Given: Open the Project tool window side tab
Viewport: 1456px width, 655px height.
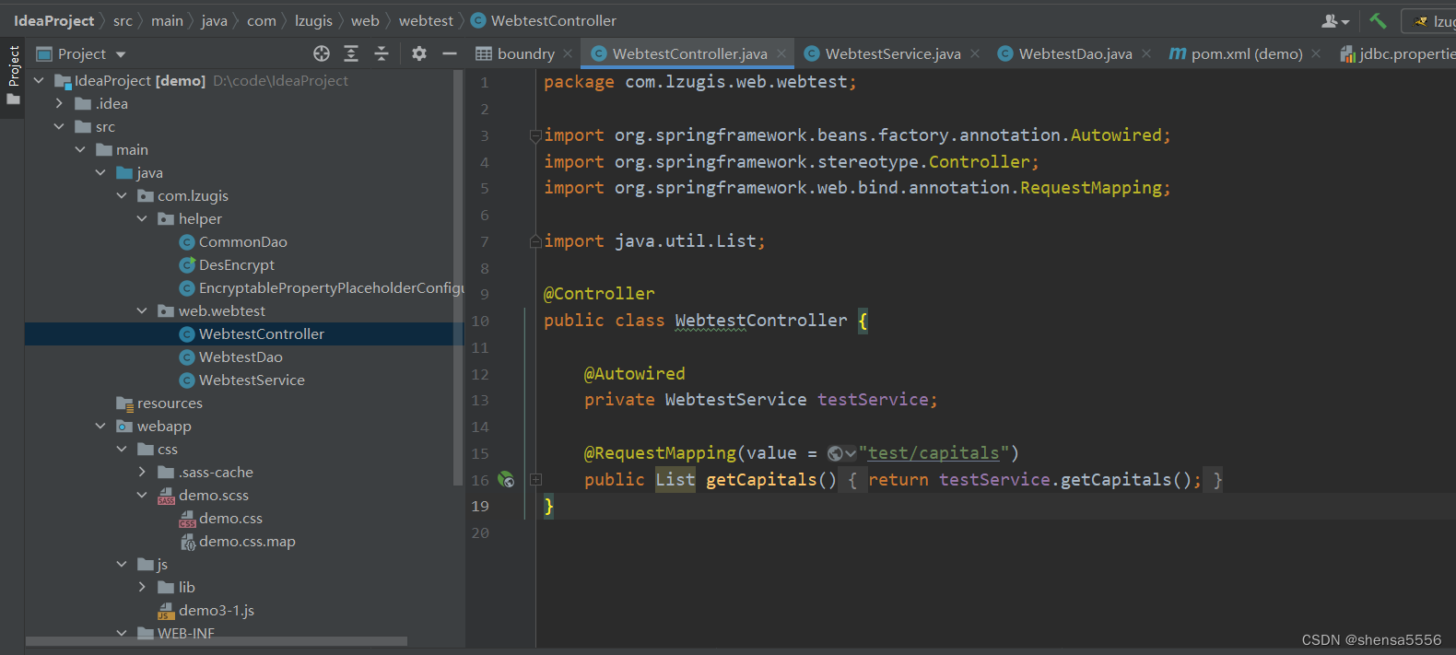Looking at the screenshot, I should [13, 75].
